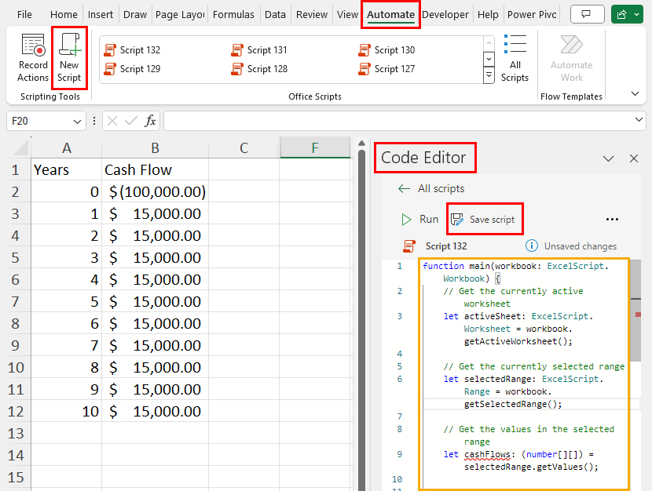The height and width of the screenshot is (491, 652).
Task: Open Script 127 from the gallery
Action: tap(386, 69)
